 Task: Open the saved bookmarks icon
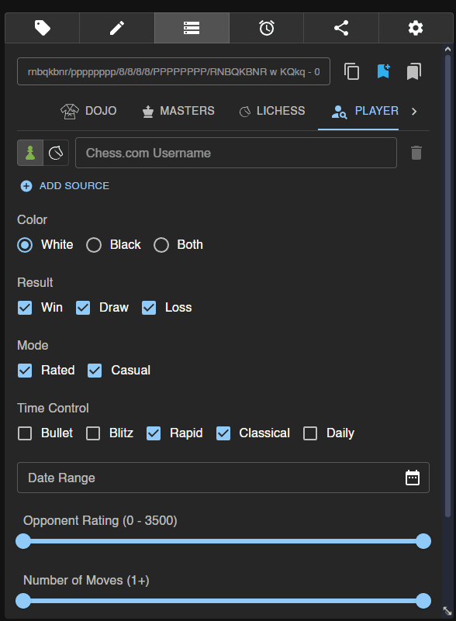(x=414, y=71)
